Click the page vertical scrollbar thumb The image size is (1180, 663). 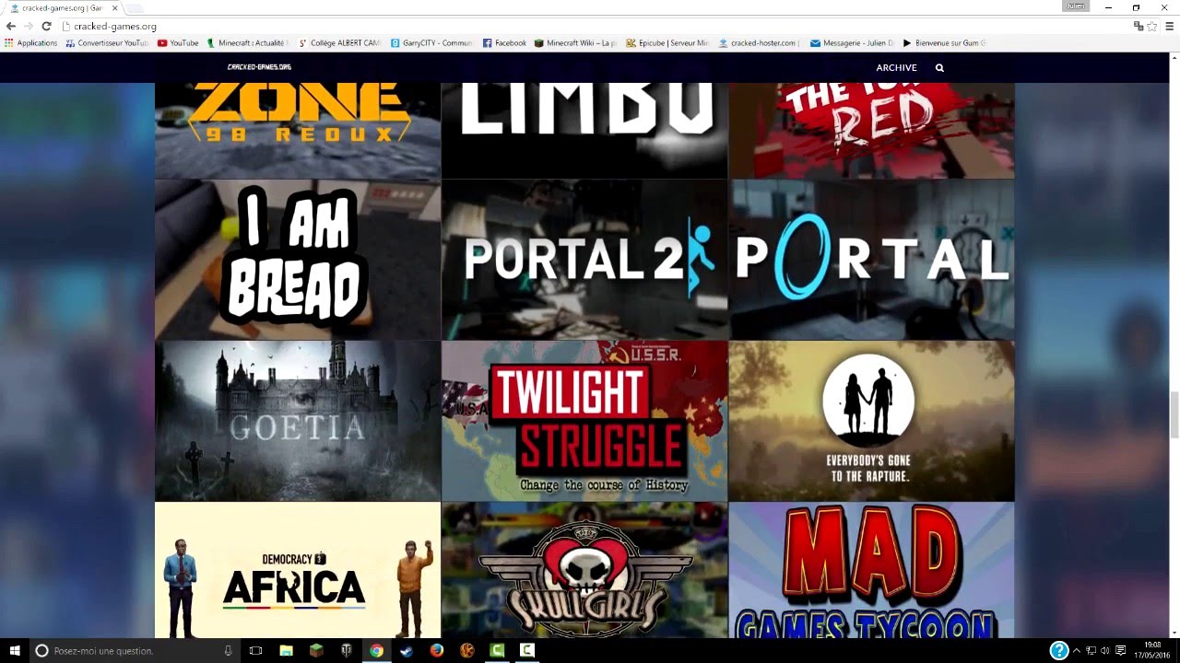pyautogui.click(x=1174, y=415)
